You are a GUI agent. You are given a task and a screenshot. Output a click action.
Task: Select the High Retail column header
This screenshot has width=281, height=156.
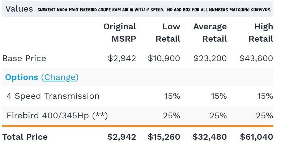click(261, 33)
